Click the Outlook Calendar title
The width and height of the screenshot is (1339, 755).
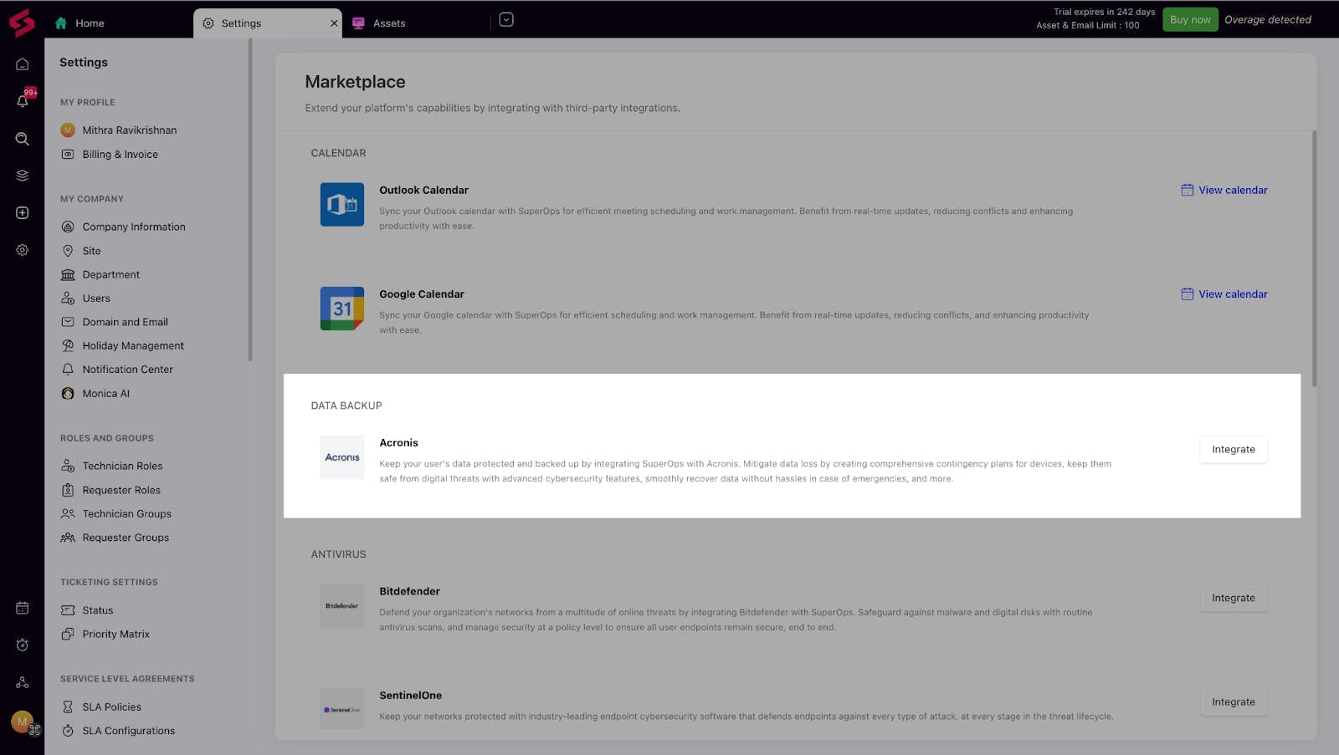(423, 191)
